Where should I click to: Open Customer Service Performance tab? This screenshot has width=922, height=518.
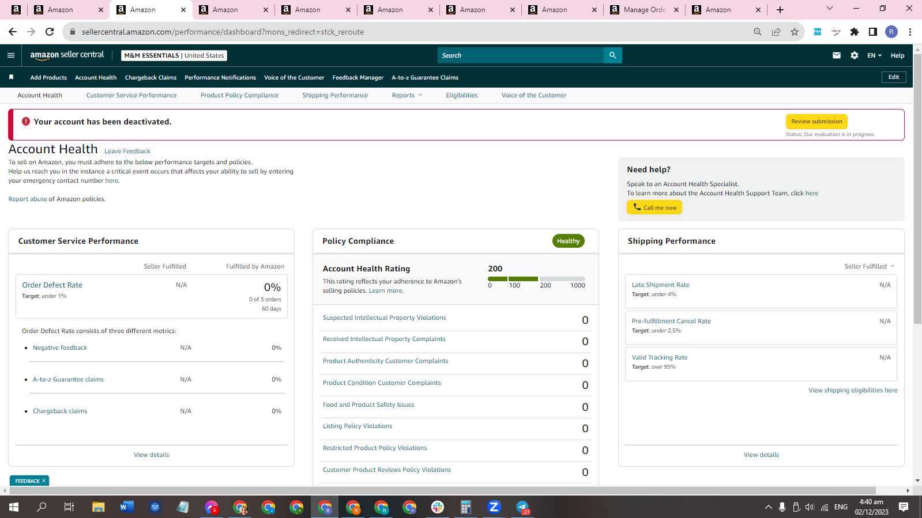(x=131, y=95)
